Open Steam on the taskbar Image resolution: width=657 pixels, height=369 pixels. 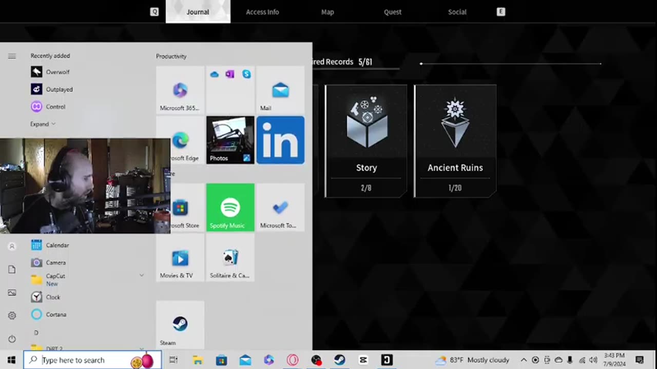pyautogui.click(x=340, y=360)
